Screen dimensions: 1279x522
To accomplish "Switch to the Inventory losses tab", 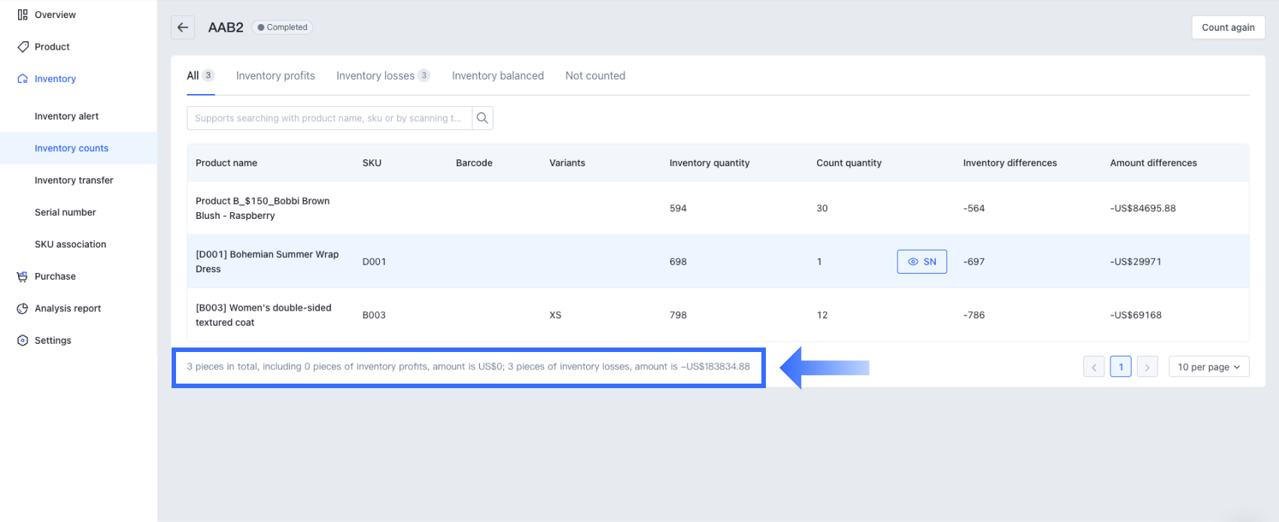I will [375, 76].
